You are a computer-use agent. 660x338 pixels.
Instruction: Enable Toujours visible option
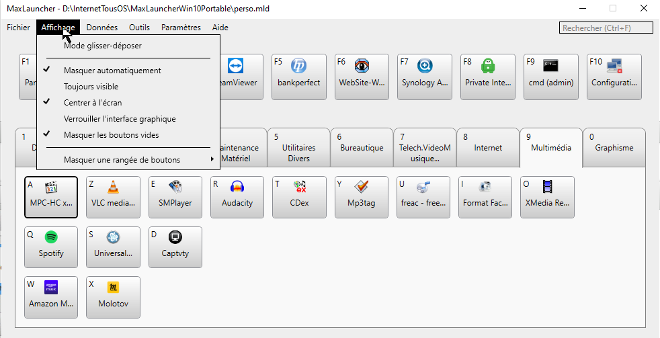pos(128,87)
